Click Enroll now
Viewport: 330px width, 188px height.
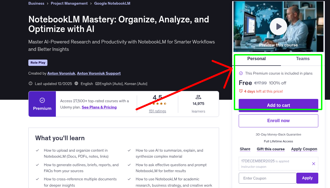278,121
